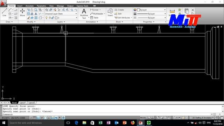The width and height of the screenshot is (224, 126).
Task: Click the Paste clipboard icon
Action: (187, 11)
